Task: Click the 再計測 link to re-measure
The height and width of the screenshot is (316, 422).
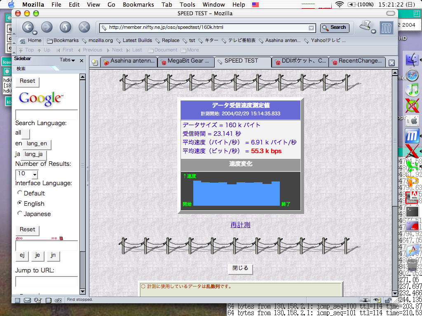Action: coord(241,225)
